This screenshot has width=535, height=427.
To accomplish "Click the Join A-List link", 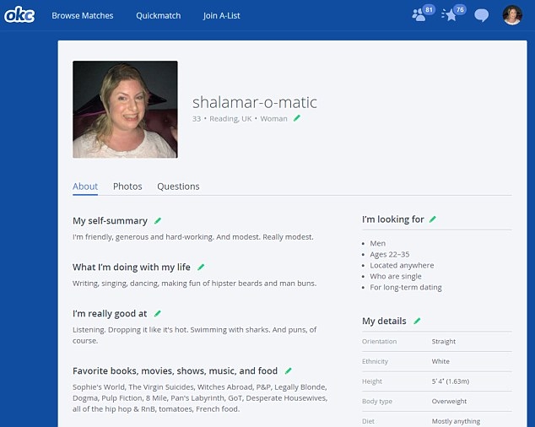I will (221, 16).
